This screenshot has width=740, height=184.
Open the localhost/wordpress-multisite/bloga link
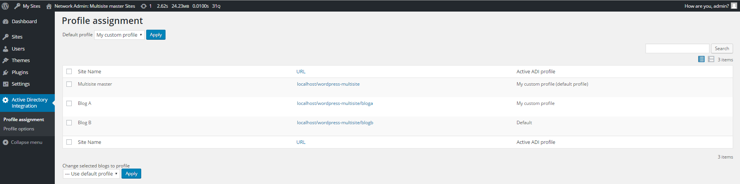(335, 103)
